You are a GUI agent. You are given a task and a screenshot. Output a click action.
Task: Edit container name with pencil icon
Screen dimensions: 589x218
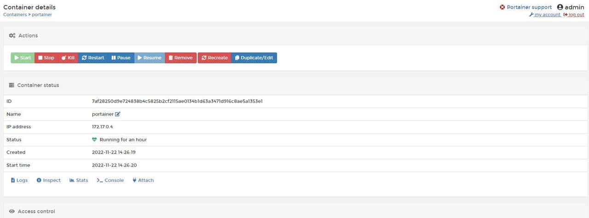[x=117, y=114]
